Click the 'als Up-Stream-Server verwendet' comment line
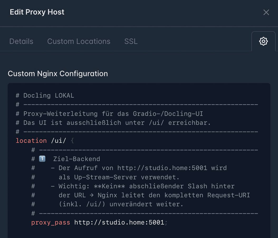 click(119, 177)
